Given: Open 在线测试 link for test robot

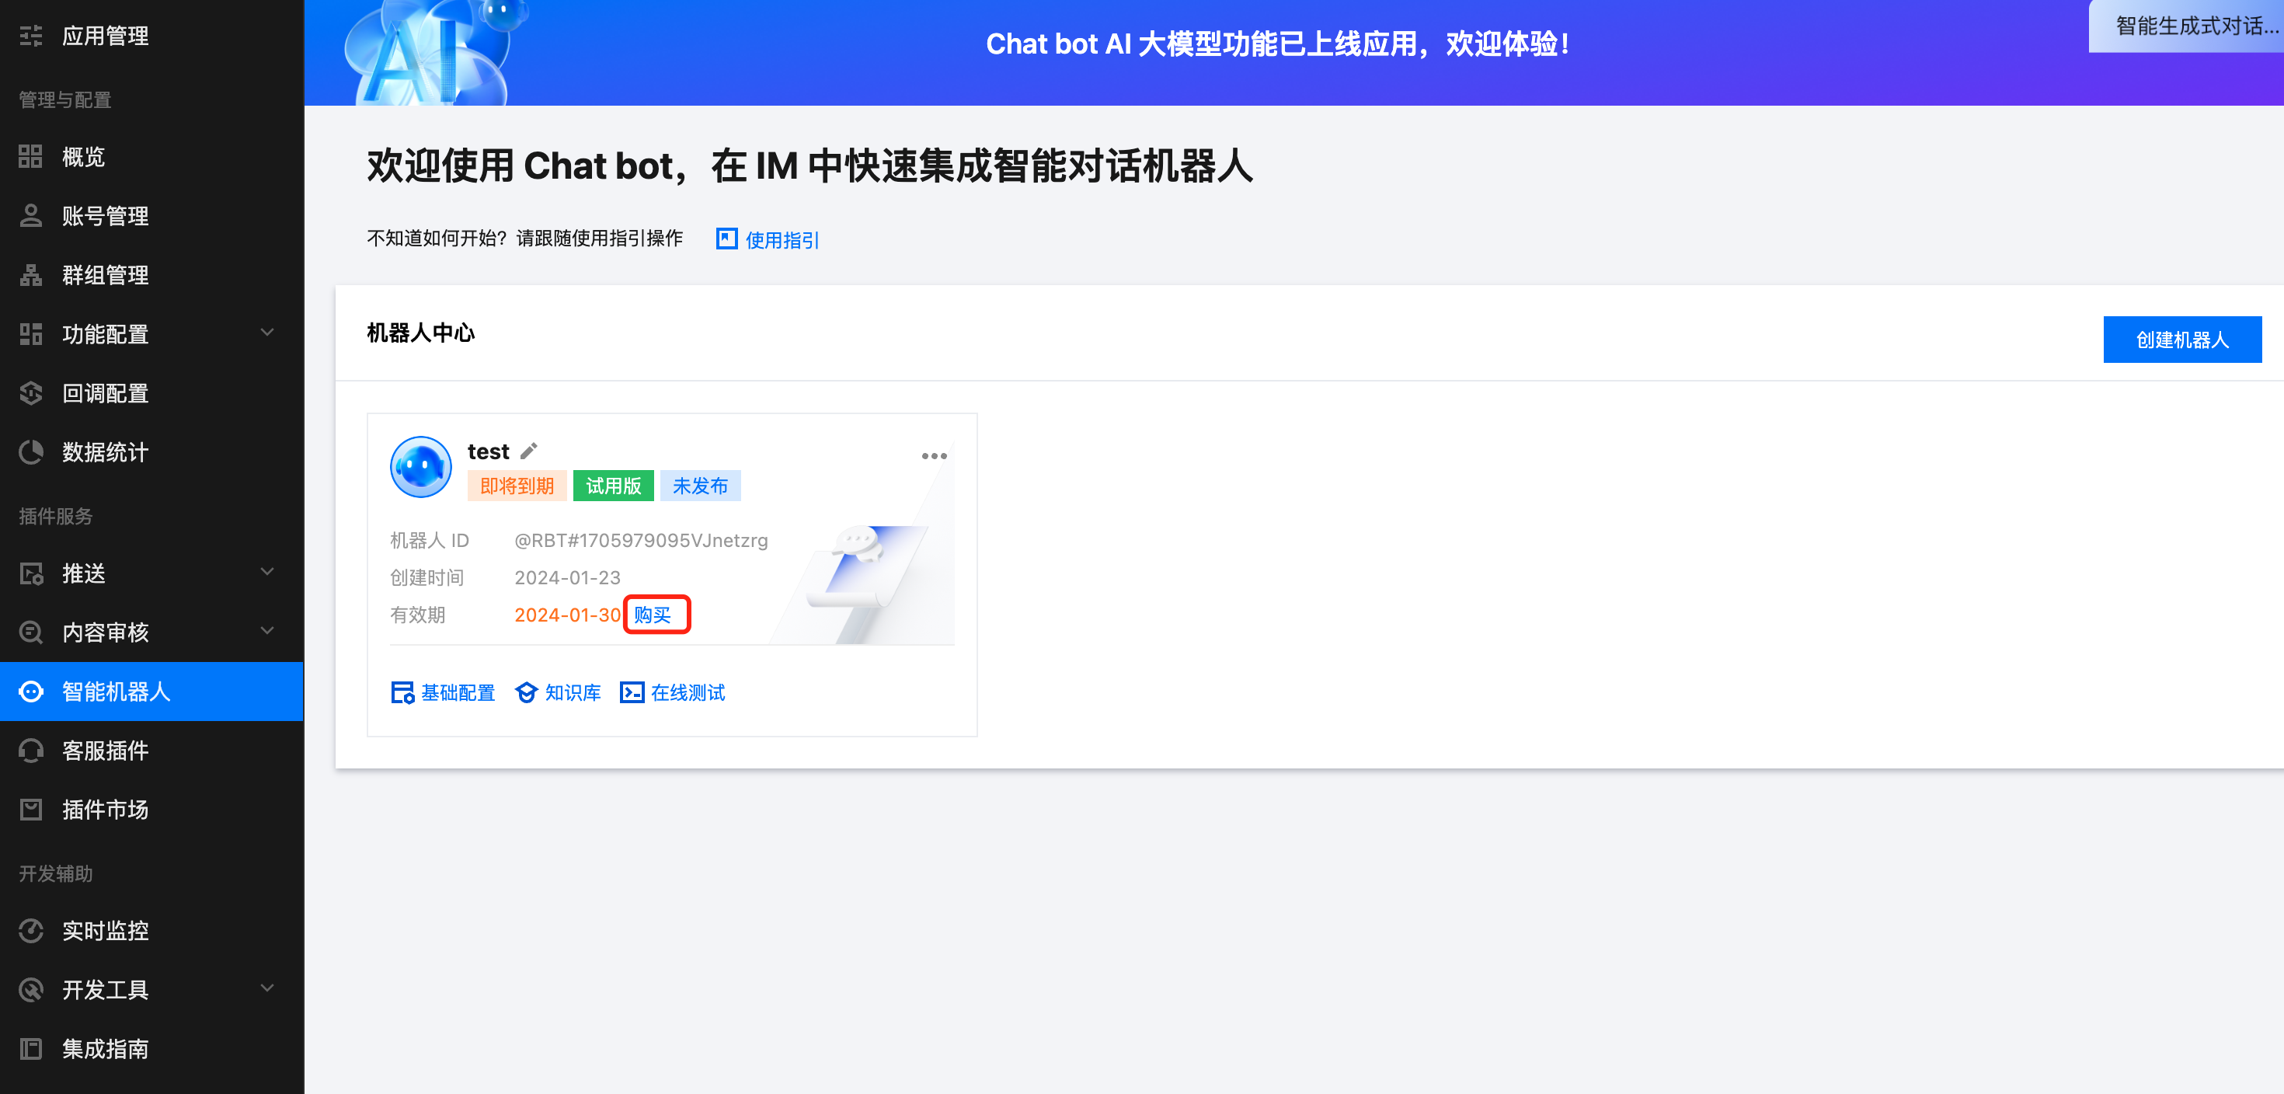Looking at the screenshot, I should [x=688, y=692].
